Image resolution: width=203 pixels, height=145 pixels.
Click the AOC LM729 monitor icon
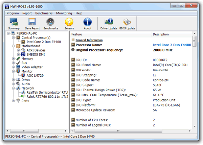[x=23, y=75]
